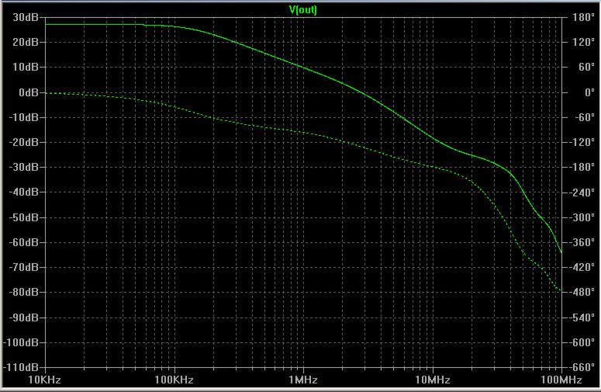
Task: Click the dotted phase trace at 1MHz
Action: click(303, 133)
